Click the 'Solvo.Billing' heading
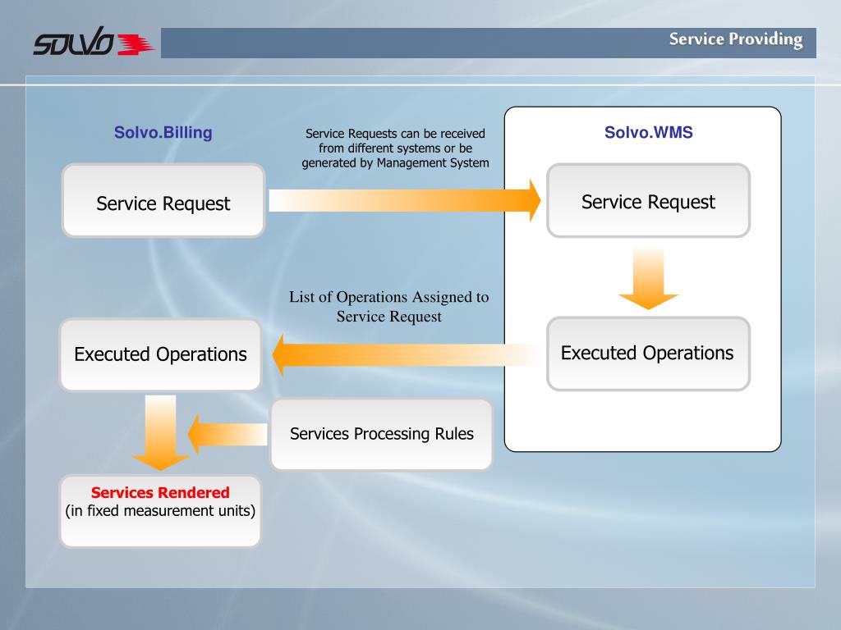Screen dimensions: 841x630 163,132
